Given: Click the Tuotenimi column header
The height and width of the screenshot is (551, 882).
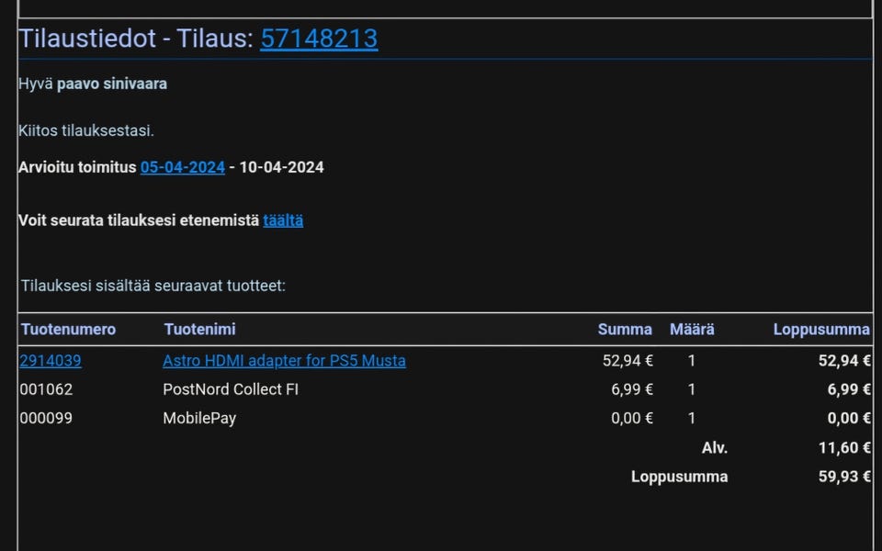Looking at the screenshot, I should pos(199,329).
